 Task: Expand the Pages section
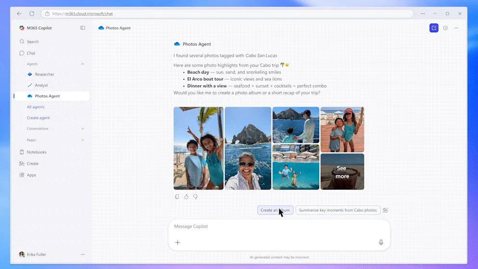pyautogui.click(x=82, y=140)
